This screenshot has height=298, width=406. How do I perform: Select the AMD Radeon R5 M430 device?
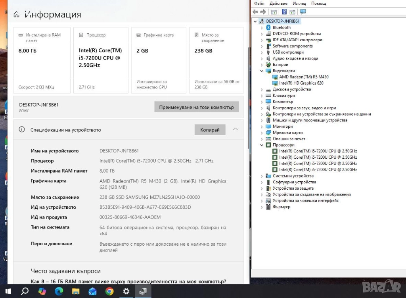304,77
